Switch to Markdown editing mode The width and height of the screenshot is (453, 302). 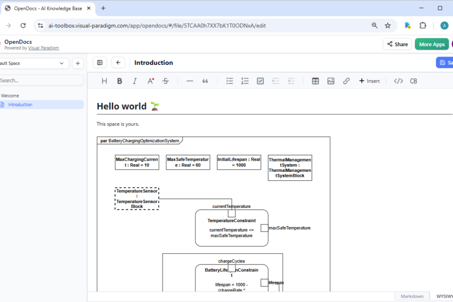point(412,296)
